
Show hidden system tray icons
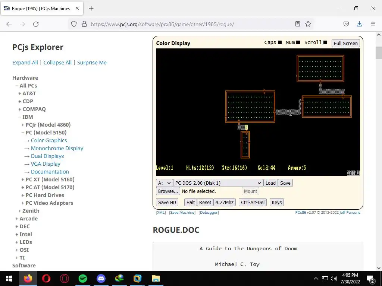316,279
